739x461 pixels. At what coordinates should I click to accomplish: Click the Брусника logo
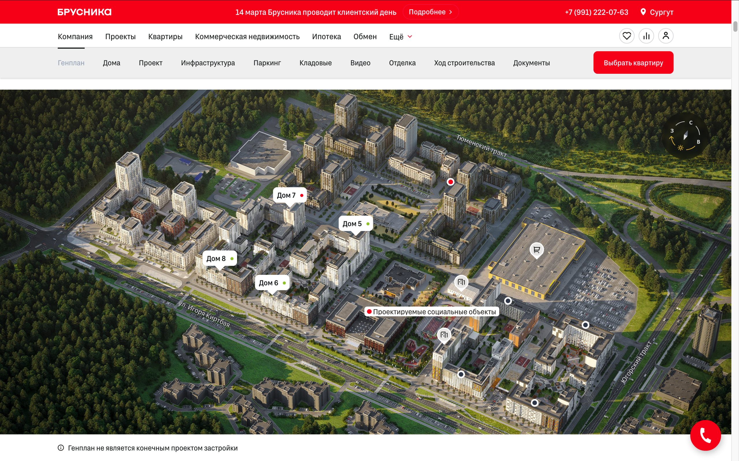click(x=84, y=12)
